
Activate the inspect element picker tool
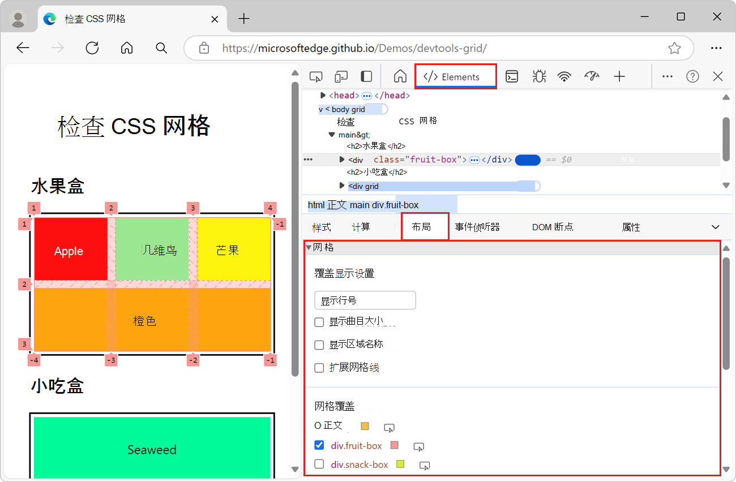click(x=316, y=77)
